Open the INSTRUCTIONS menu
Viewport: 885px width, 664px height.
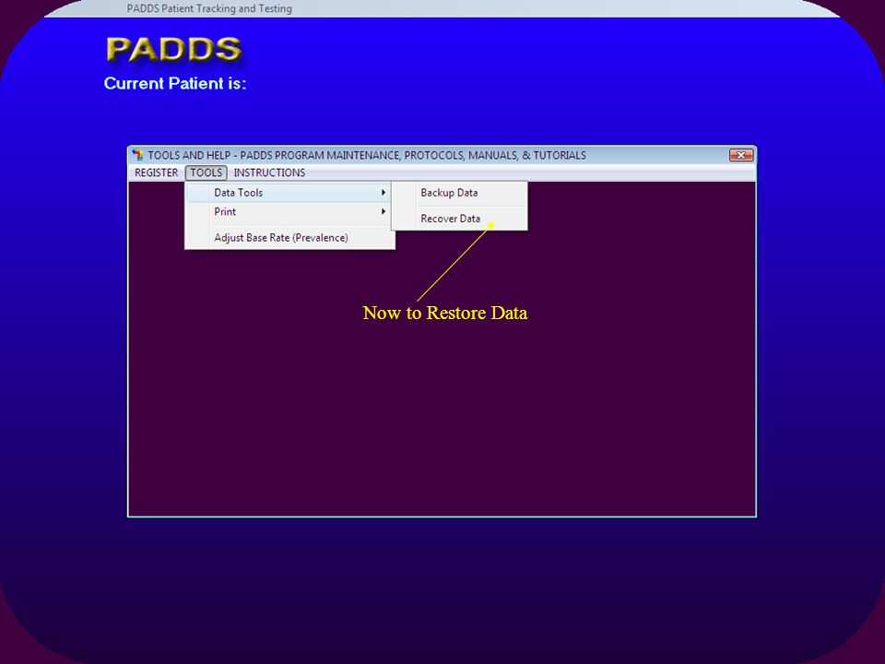click(x=269, y=172)
